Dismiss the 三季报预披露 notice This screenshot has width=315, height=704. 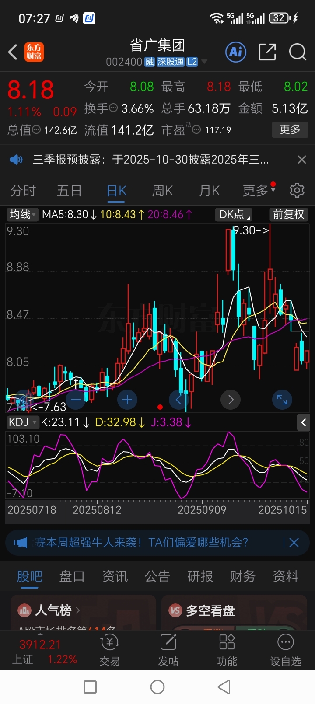301,160
